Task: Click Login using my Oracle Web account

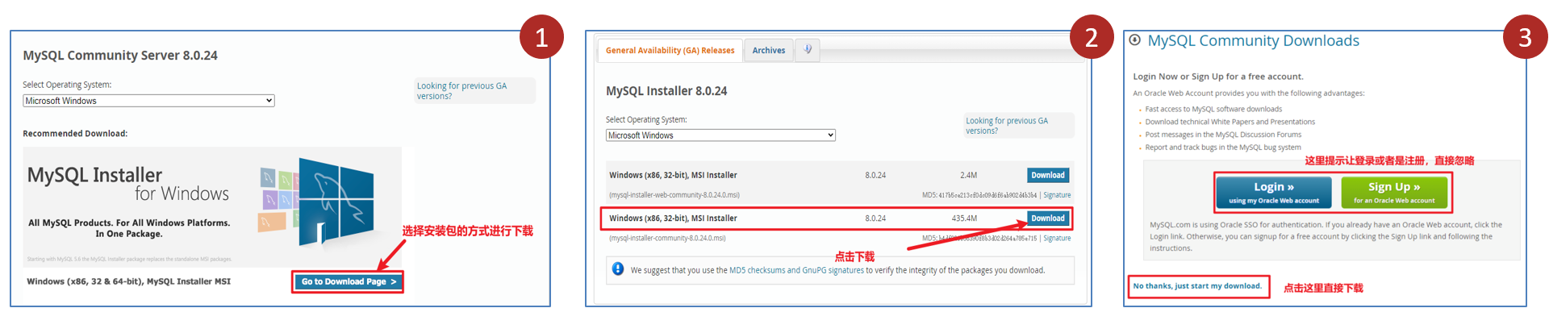Action: click(1273, 192)
